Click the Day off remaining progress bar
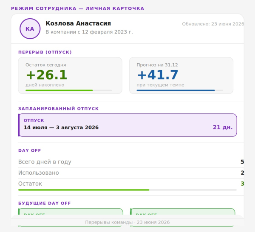 [x=127, y=190]
